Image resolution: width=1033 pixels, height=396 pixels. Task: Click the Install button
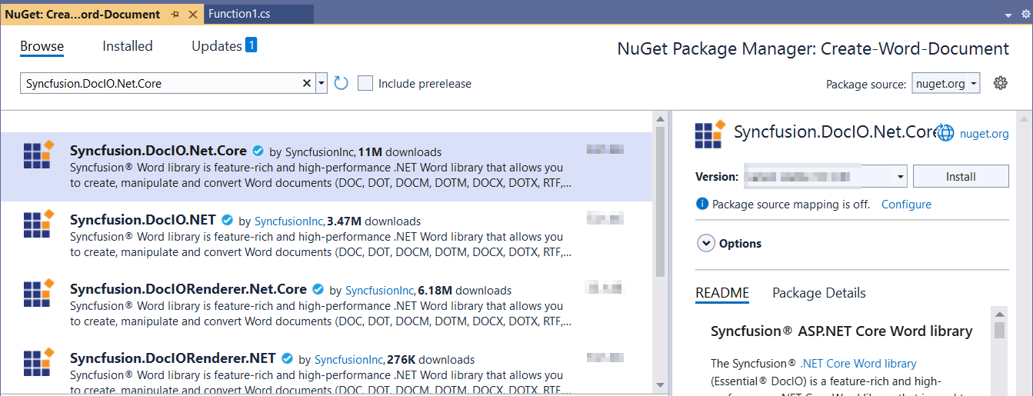point(961,176)
